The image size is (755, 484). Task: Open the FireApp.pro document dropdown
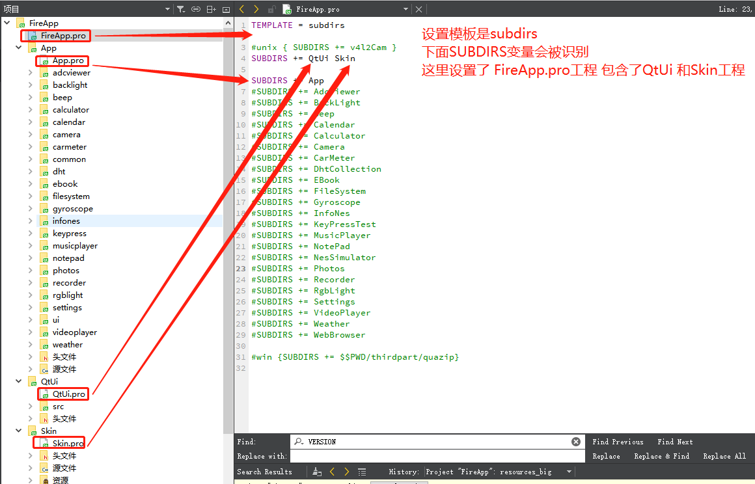(x=405, y=9)
